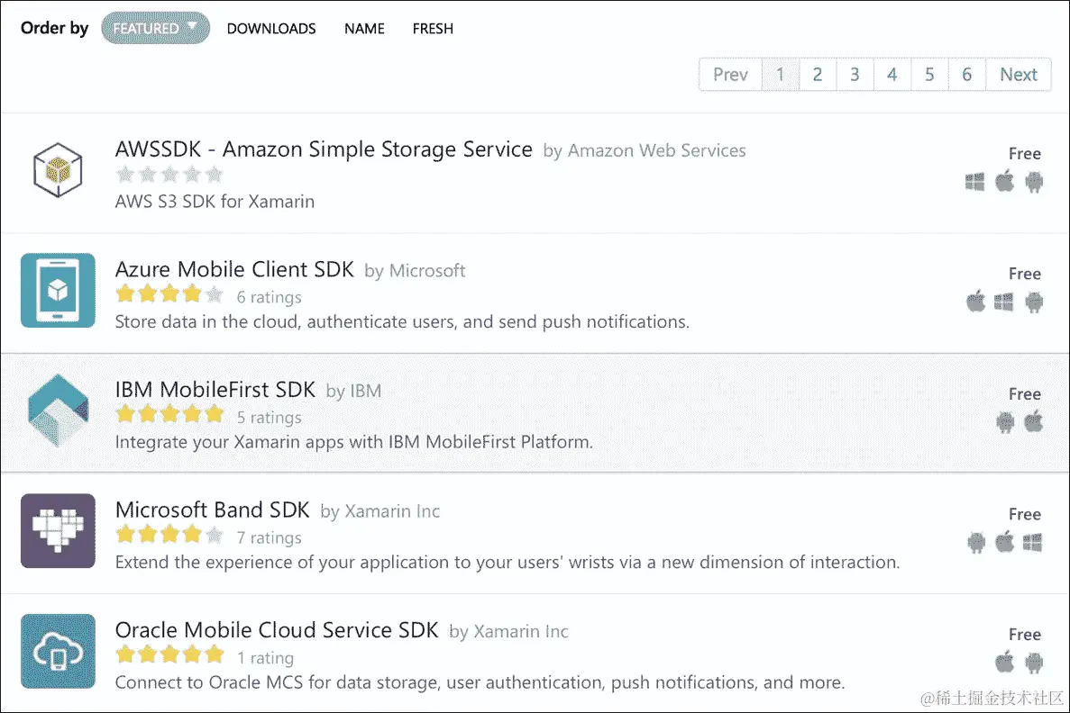Click the AWSSDK empty star rating
This screenshot has width=1070, height=713.
[169, 175]
